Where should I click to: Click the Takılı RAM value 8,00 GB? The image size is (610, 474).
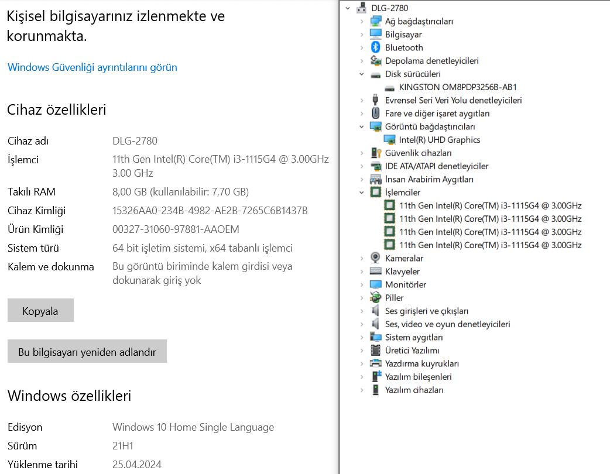pyautogui.click(x=180, y=192)
